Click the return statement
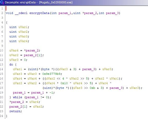 point(15,111)
